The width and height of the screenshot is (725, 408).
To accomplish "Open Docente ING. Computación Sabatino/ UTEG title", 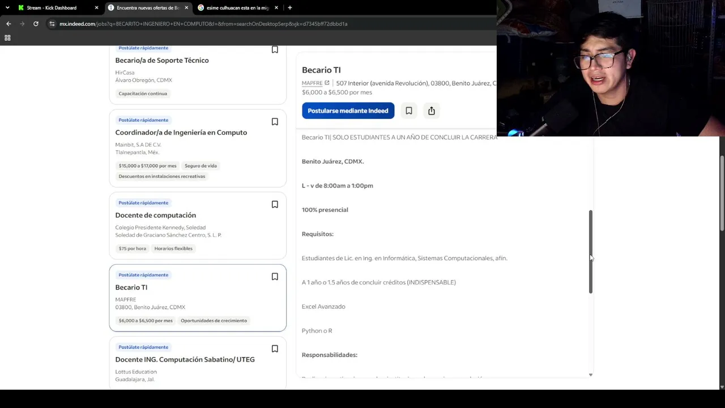I will pos(185,359).
